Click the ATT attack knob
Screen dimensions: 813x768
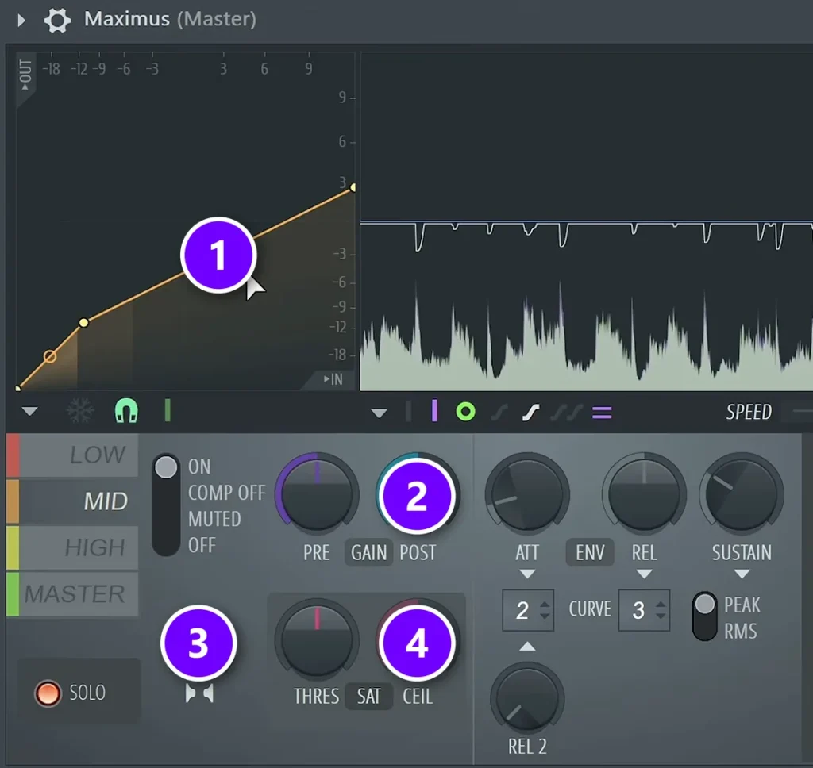click(527, 493)
